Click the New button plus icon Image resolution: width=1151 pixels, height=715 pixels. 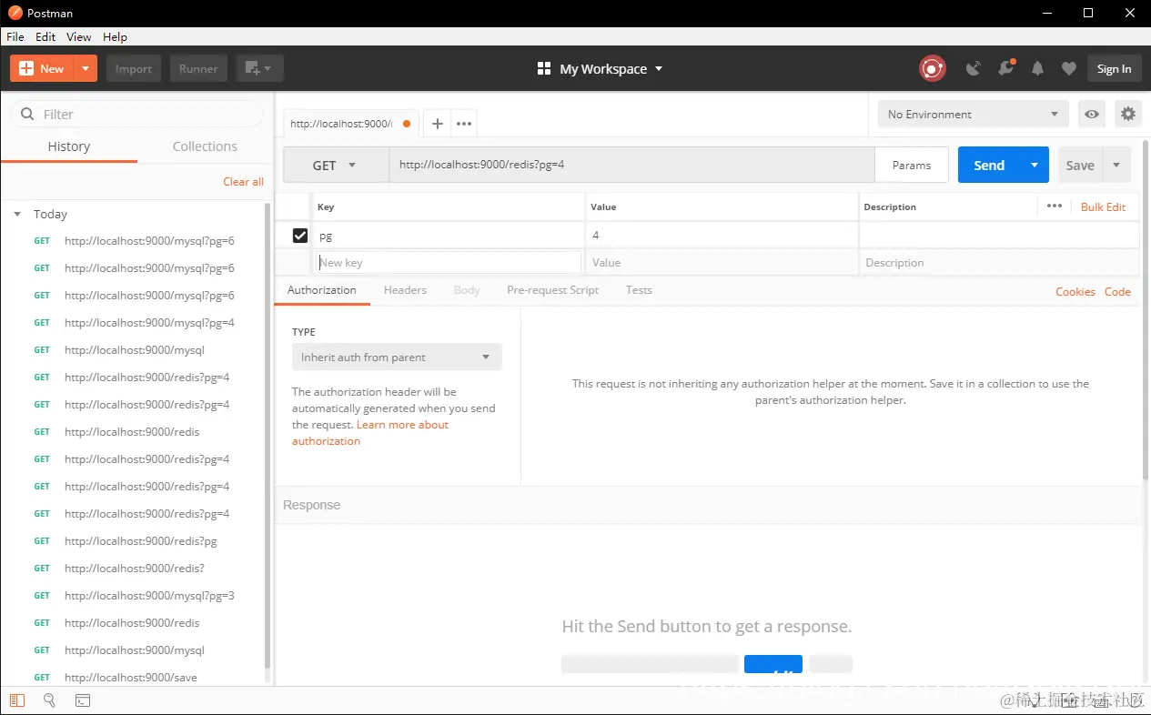[26, 68]
